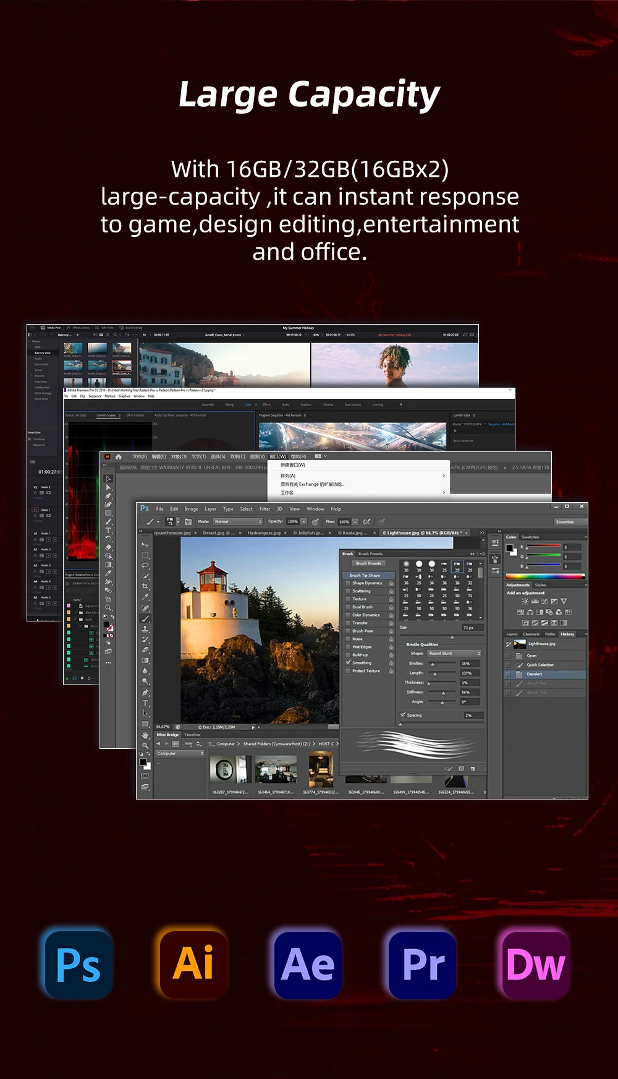Click the Brightness/Contrast adjustment icon
Image resolution: width=618 pixels, height=1079 pixels.
pos(525,601)
